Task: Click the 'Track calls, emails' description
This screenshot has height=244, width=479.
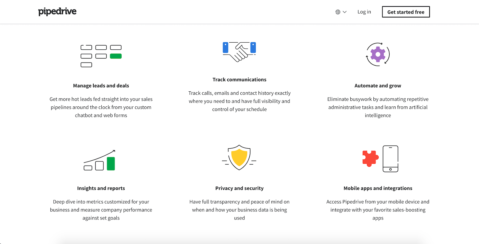Action: (240, 101)
